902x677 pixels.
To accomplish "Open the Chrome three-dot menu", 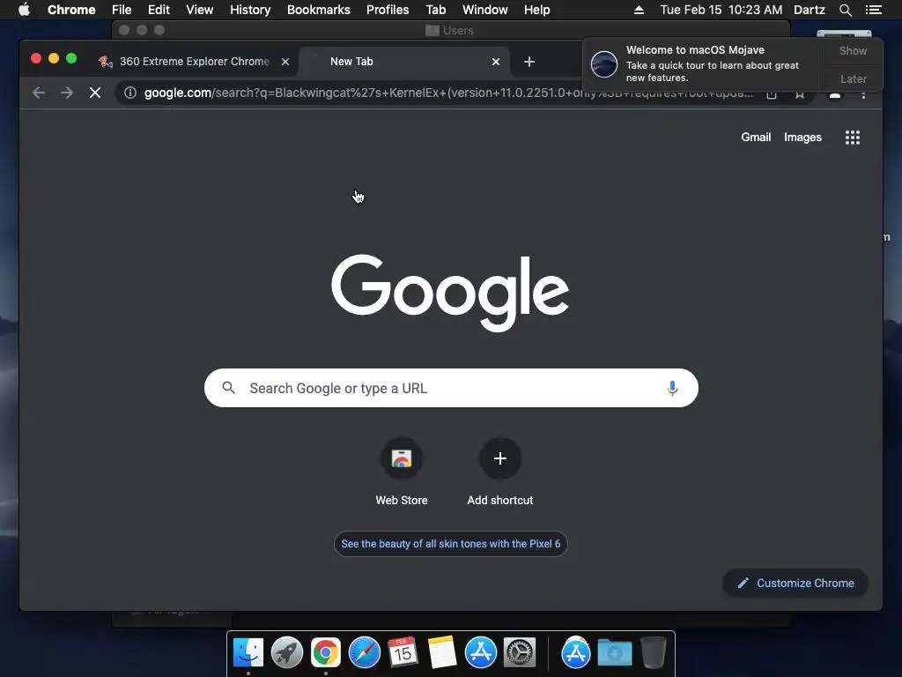I will click(x=863, y=95).
